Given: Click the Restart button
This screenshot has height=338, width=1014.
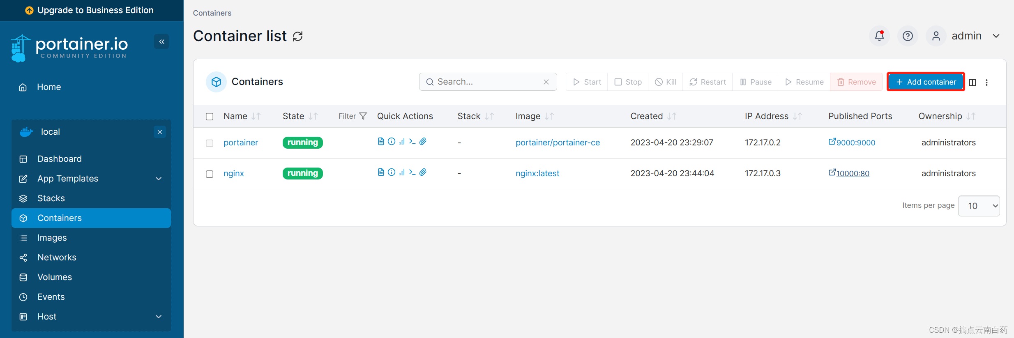Looking at the screenshot, I should point(707,82).
